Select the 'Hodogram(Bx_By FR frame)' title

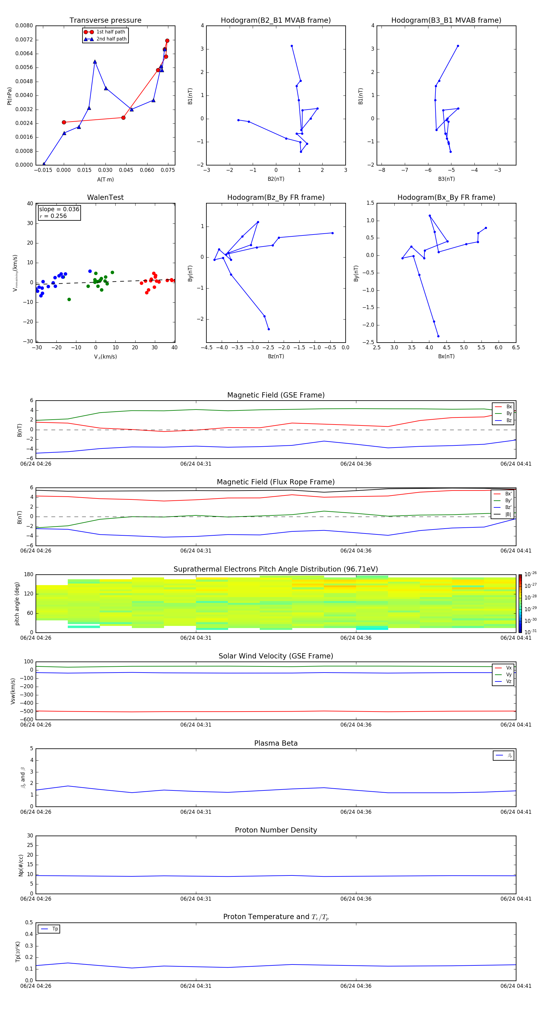[446, 197]
